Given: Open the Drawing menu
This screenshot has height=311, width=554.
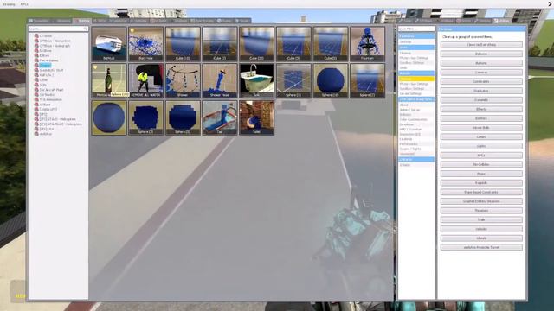Looking at the screenshot, I should [x=10, y=4].
